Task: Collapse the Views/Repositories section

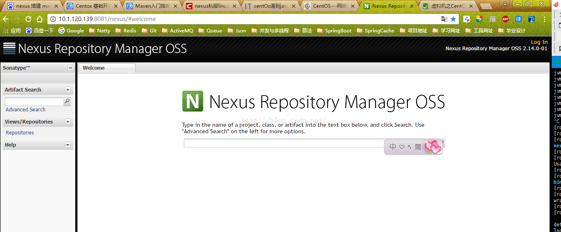Action: click(x=68, y=122)
